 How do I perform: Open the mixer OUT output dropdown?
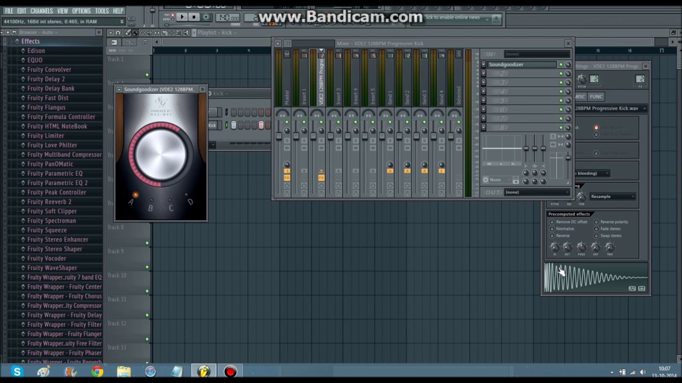[x=537, y=192]
